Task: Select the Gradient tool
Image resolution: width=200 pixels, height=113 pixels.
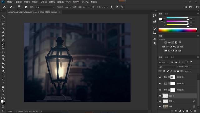Action: [3, 59]
